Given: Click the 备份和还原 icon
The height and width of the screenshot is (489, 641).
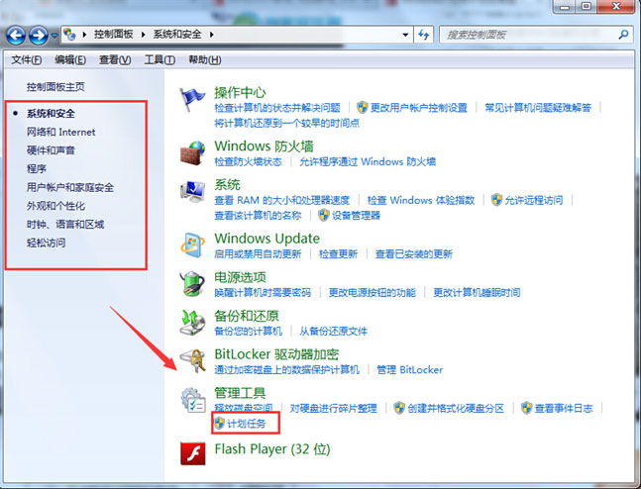Looking at the screenshot, I should click(x=192, y=323).
